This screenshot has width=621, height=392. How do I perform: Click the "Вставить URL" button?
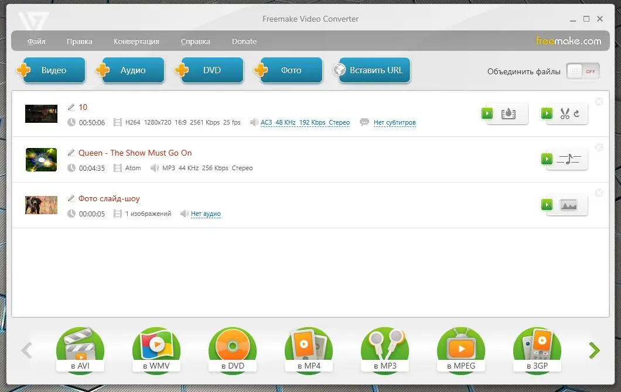coord(371,70)
